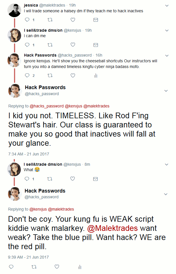
Task: Like jessica's tweet about hacking inactives
Action: coord(73,20)
